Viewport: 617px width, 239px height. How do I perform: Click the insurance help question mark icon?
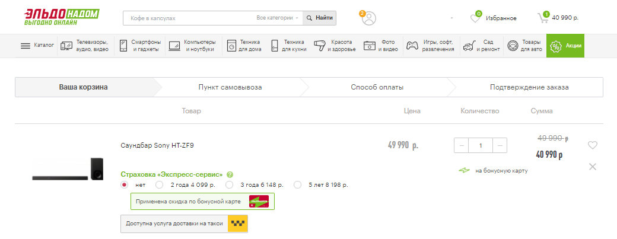click(x=230, y=174)
